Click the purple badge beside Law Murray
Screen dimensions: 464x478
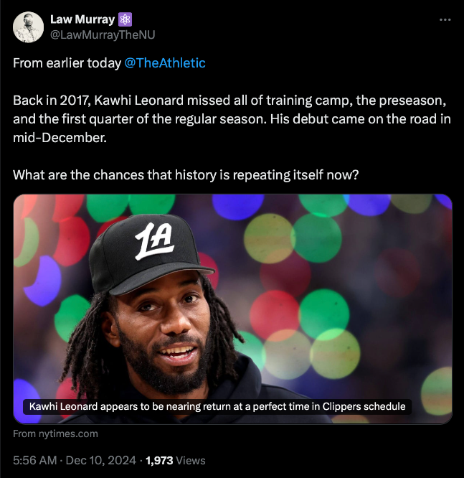tap(125, 19)
